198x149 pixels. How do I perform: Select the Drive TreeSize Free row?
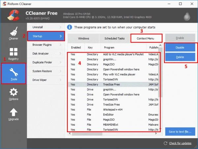click(113, 105)
